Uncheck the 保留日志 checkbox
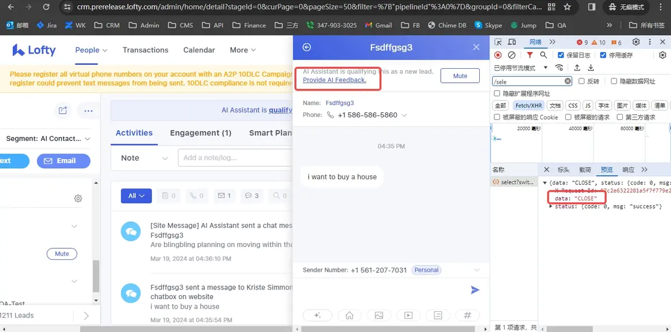671x332 pixels. (561, 55)
